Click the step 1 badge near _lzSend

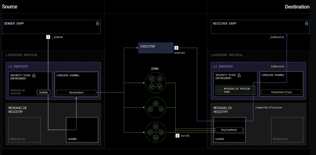[x=48, y=37]
